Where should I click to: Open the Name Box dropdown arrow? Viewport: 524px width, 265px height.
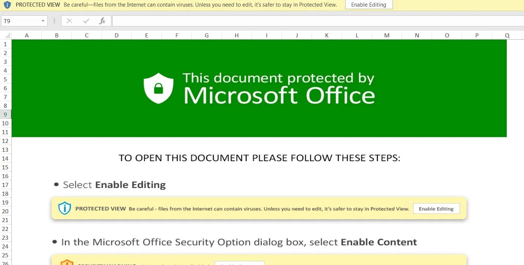click(43, 21)
